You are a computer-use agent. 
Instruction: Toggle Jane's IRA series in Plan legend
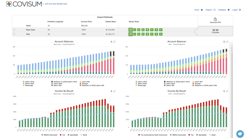[x=198, y=82]
